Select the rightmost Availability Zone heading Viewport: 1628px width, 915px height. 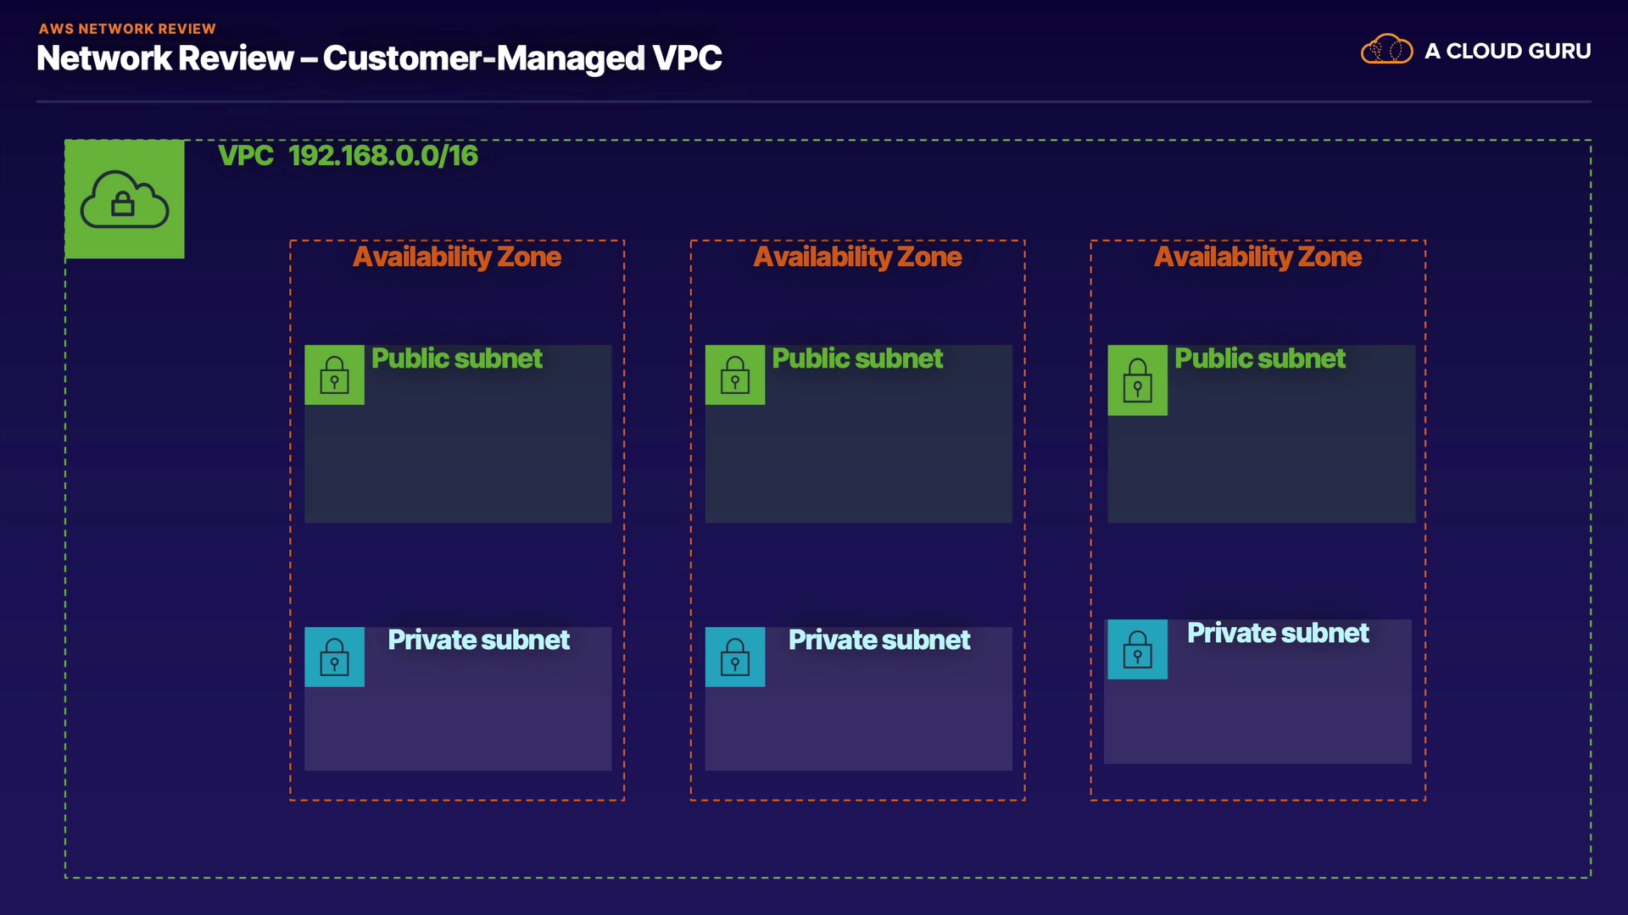click(x=1257, y=257)
